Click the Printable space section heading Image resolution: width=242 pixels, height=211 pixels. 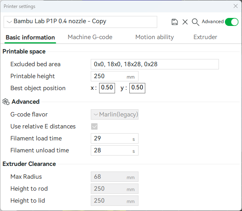[x=24, y=51]
